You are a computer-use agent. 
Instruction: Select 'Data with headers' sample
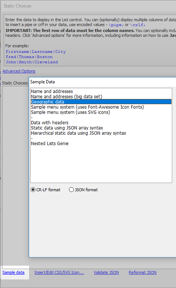[101, 122]
